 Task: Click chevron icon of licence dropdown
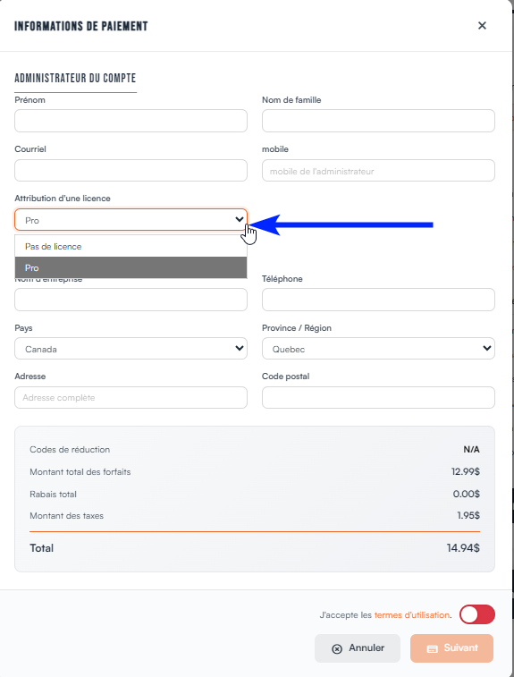click(239, 219)
